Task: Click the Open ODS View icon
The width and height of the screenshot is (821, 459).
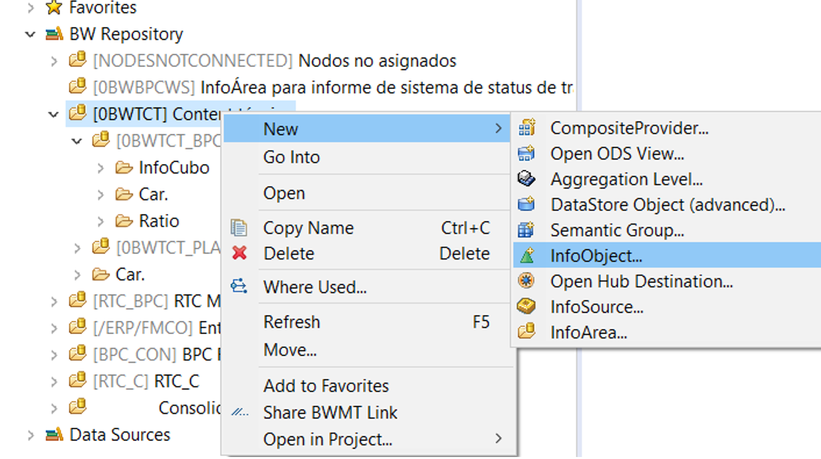Action: click(x=527, y=154)
